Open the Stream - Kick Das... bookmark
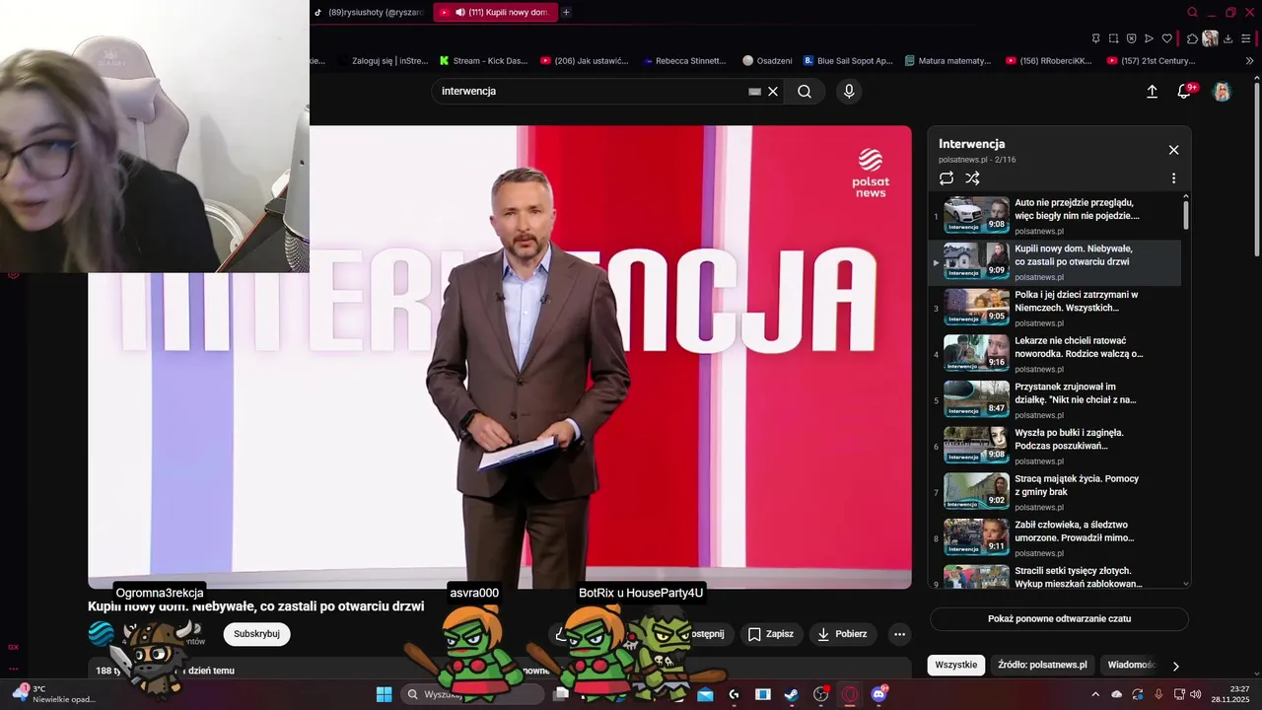The image size is (1262, 710). (483, 60)
